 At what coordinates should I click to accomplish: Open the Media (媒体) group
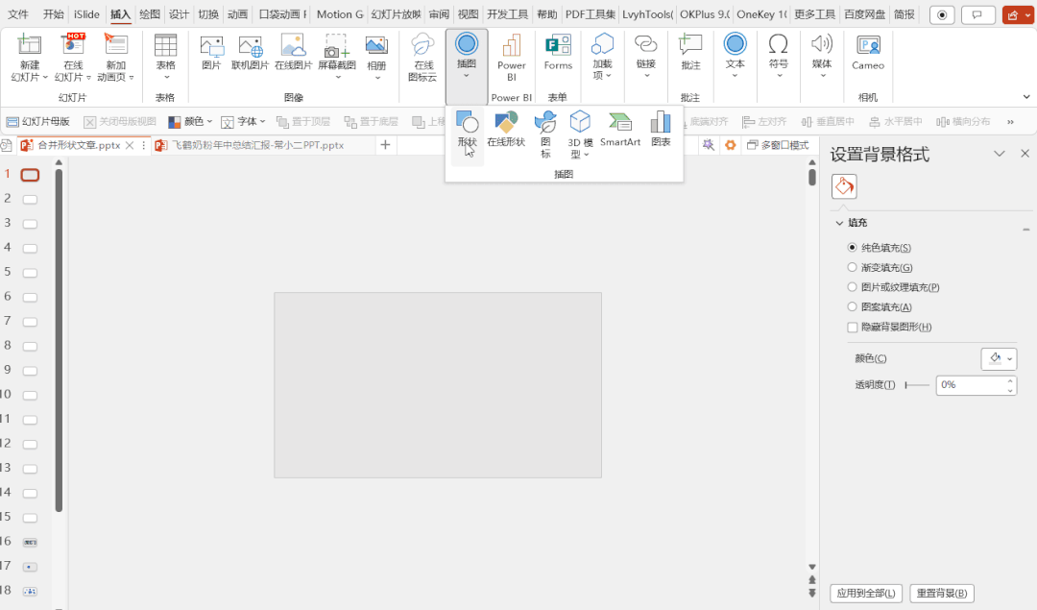click(821, 57)
